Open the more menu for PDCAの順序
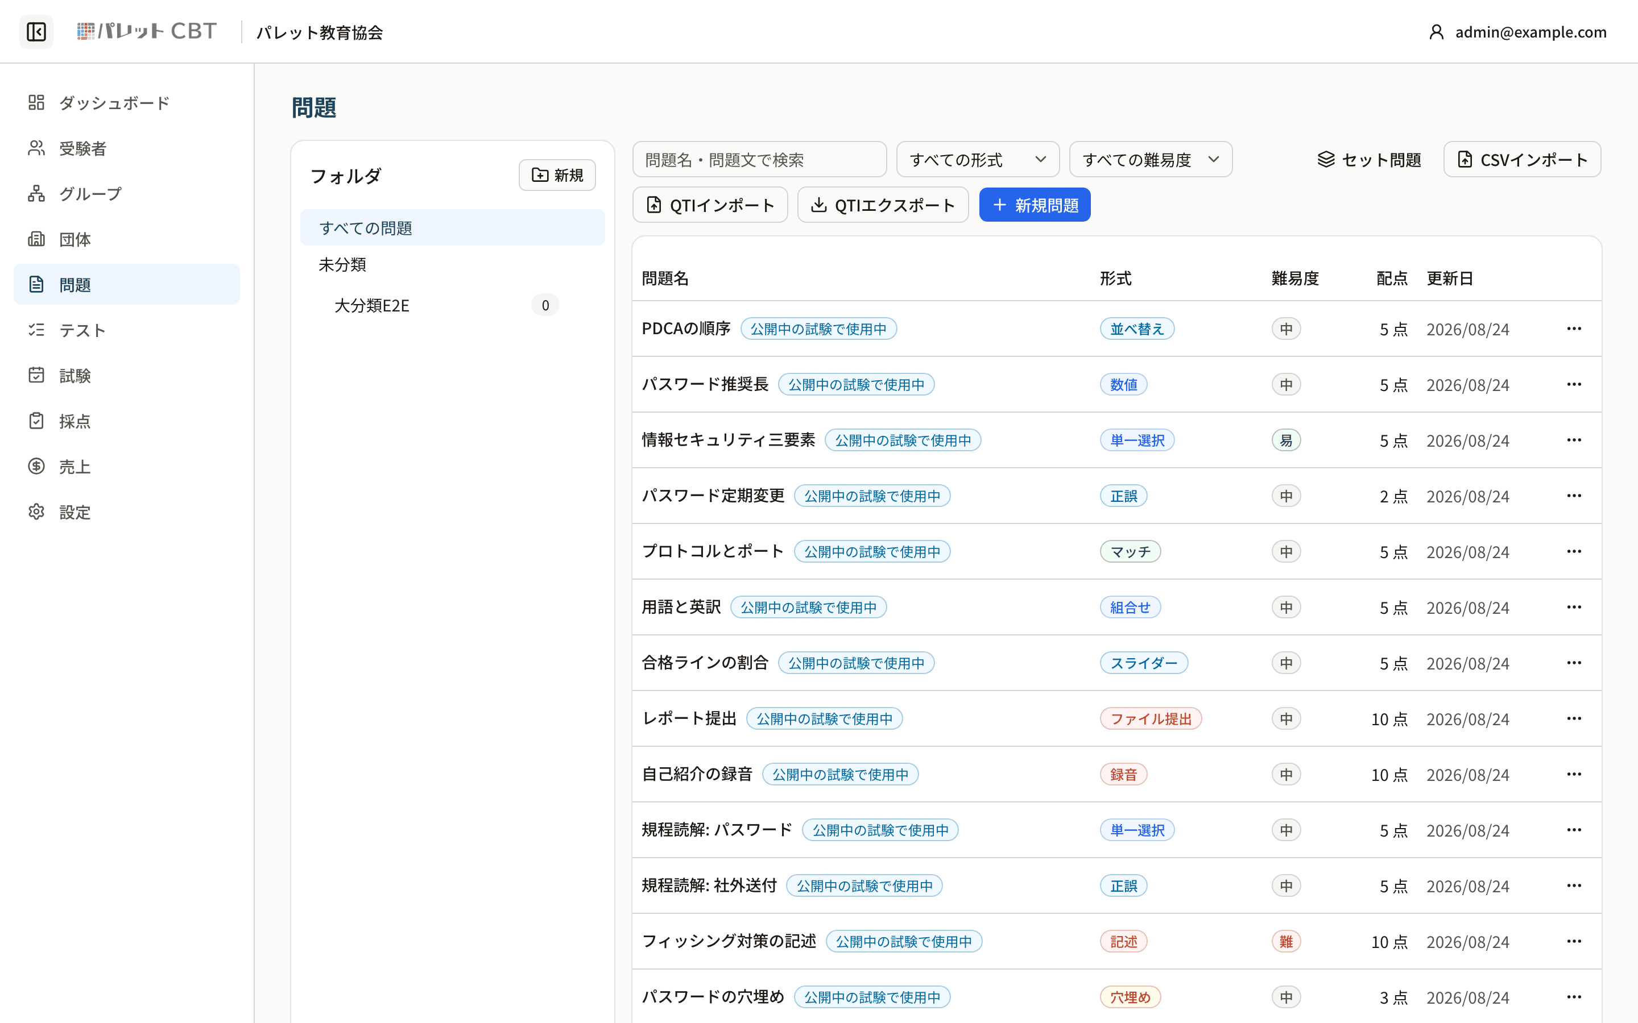This screenshot has height=1023, width=1638. point(1574,329)
